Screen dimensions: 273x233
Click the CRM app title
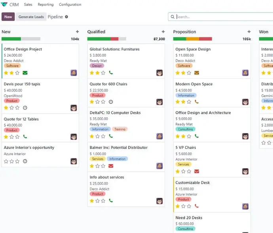tap(14, 4)
